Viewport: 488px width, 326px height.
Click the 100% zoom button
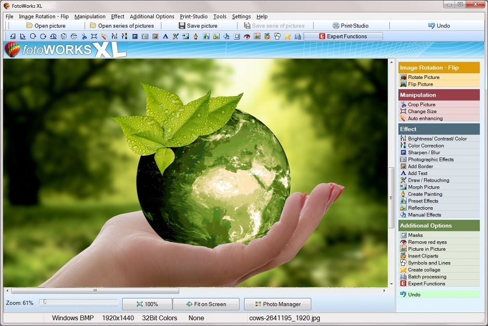click(147, 304)
